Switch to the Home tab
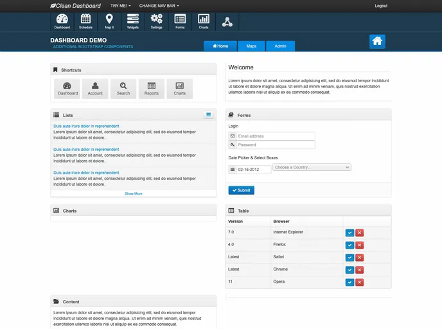The width and height of the screenshot is (442, 329). tap(220, 46)
